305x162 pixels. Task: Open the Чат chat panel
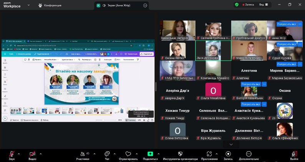coord(107,156)
